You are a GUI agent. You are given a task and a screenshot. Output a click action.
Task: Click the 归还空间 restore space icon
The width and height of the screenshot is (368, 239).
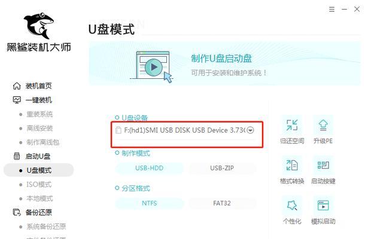coord(292,125)
